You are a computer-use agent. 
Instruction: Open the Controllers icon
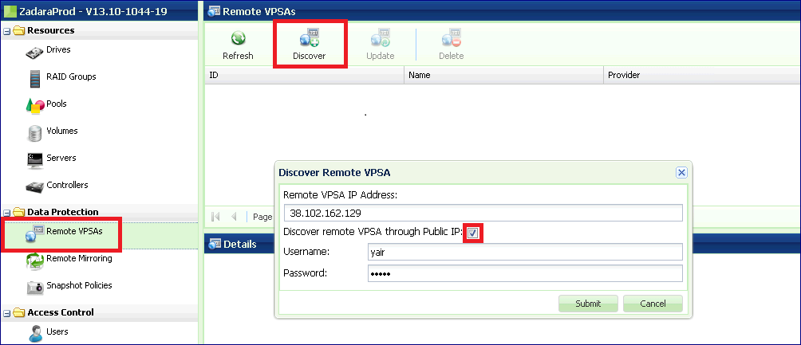point(35,186)
